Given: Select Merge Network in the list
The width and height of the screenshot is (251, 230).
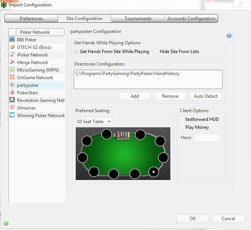Looking at the screenshot, I should [x=37, y=62].
